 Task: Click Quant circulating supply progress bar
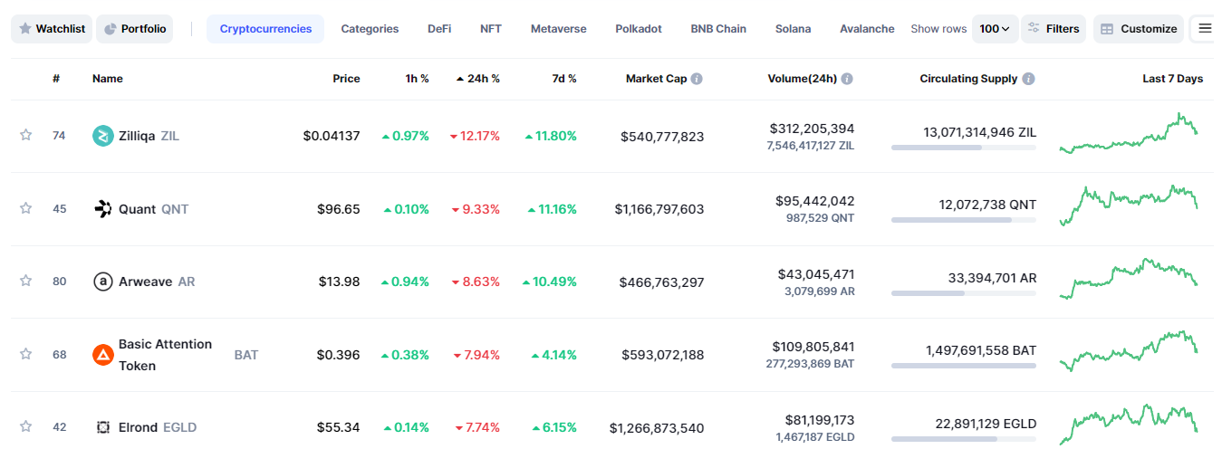pos(964,220)
